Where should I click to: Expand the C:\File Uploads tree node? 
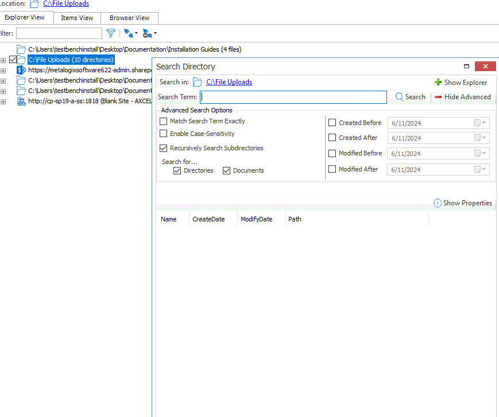pos(3,60)
